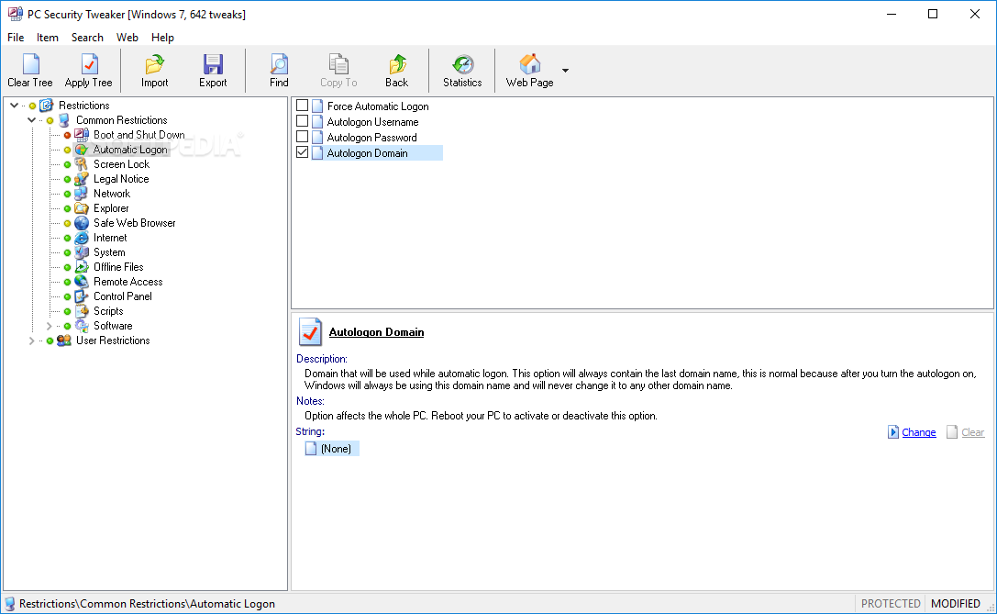Uncheck the Autologon Domain checkbox

click(302, 152)
